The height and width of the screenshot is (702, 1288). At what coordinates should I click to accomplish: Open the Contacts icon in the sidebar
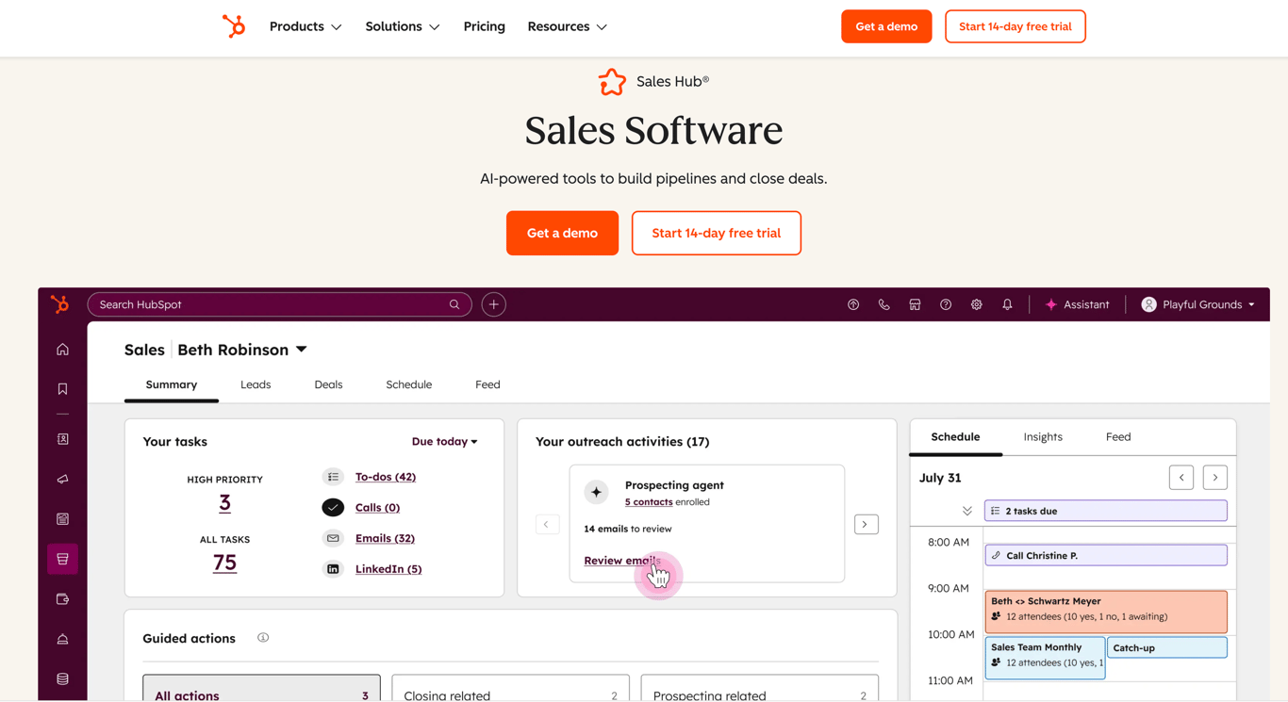click(x=62, y=439)
